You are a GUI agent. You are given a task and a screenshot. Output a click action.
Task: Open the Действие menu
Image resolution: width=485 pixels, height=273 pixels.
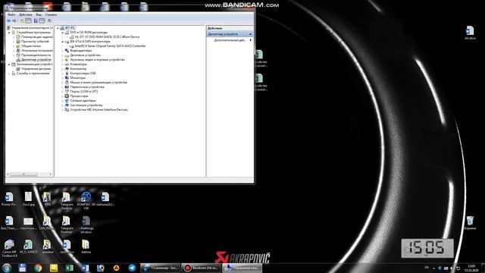(26, 14)
